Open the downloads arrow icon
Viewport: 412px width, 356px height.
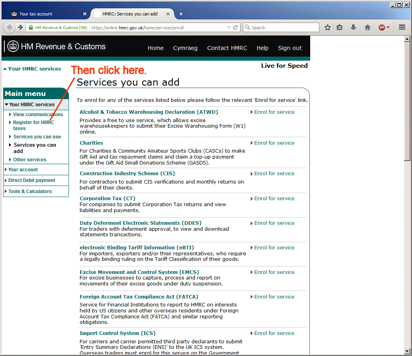point(353,27)
